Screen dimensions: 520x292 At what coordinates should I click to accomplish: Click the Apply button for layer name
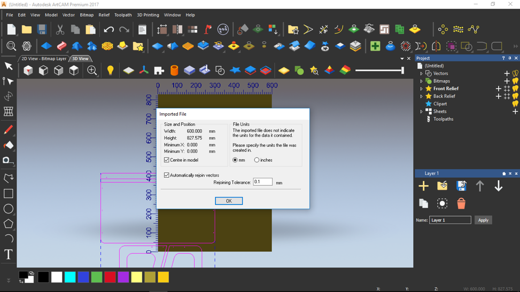[483, 220]
